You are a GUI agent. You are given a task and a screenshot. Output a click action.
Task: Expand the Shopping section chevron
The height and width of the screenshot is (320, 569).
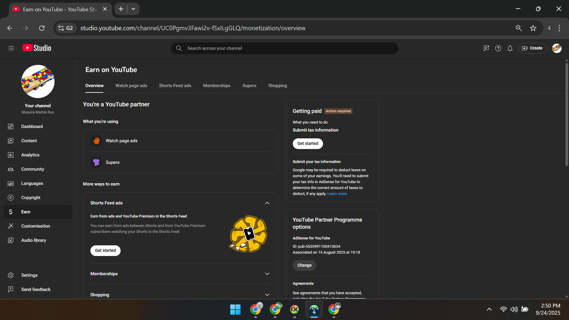click(x=267, y=295)
